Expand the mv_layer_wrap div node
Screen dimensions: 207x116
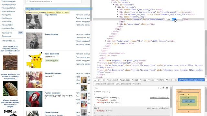pos(98,65)
